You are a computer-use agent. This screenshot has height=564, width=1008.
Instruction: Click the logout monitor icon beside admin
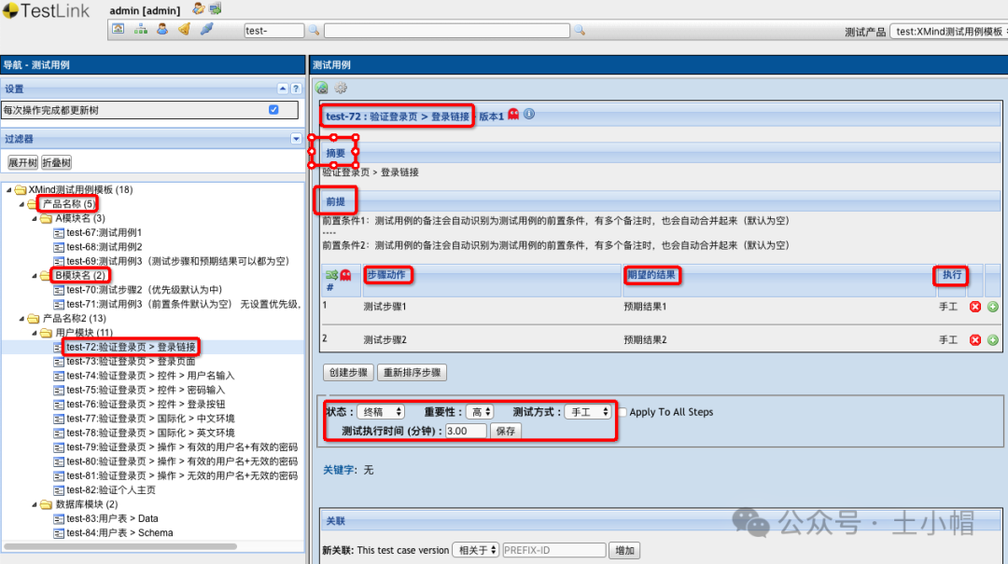(216, 9)
